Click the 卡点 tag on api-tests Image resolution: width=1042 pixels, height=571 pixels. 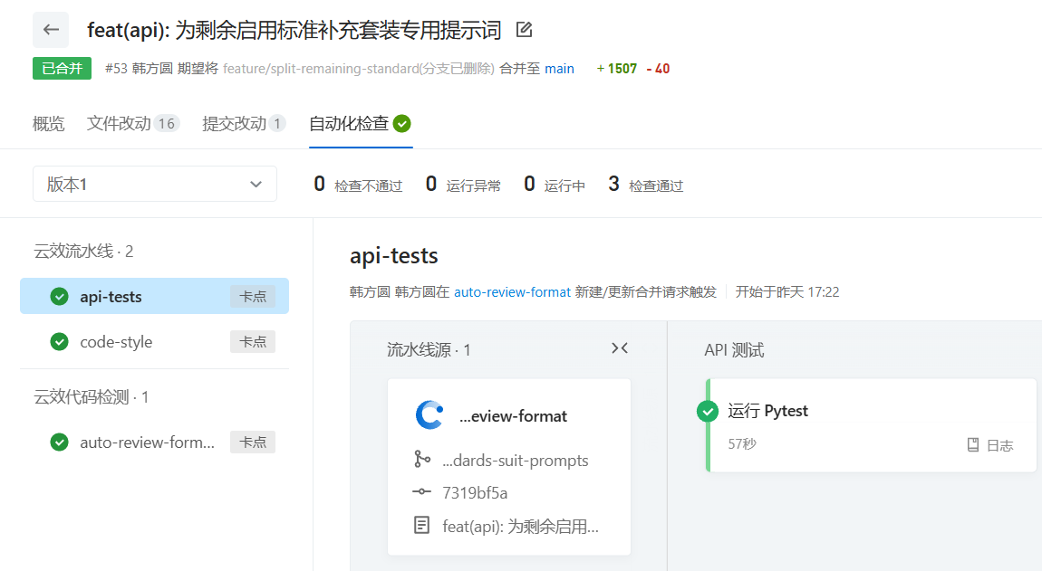click(x=253, y=297)
